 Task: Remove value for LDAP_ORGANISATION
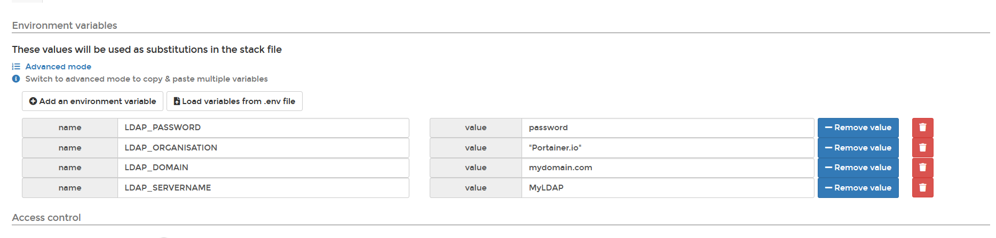858,148
